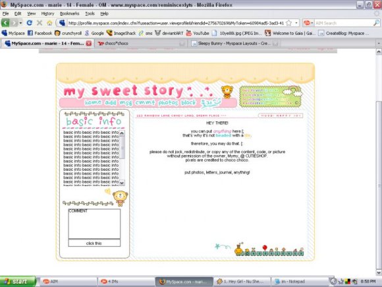Open the View menu
Viewport: 382px width, 287px height.
click(x=31, y=13)
